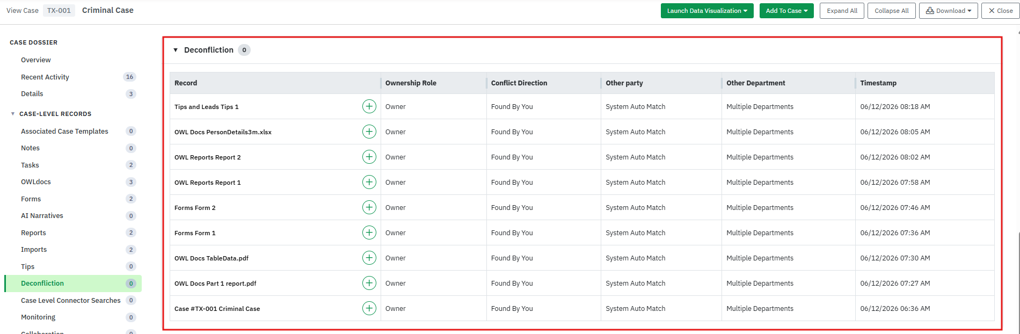
Task: Open OWLdocs in the sidebar
Action: 36,182
